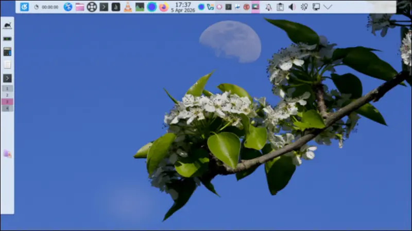
Task: Select highlighted virtual desktop 3
Action: (x=7, y=102)
